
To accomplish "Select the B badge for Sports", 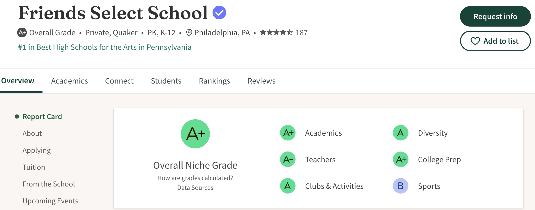I will [400, 186].
